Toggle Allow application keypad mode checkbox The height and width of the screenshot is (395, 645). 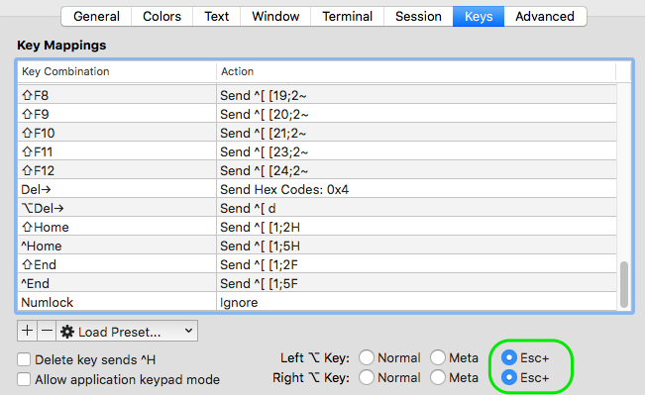(24, 379)
